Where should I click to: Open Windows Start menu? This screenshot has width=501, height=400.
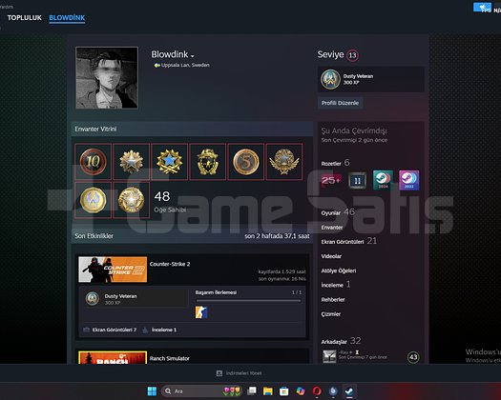click(x=152, y=391)
